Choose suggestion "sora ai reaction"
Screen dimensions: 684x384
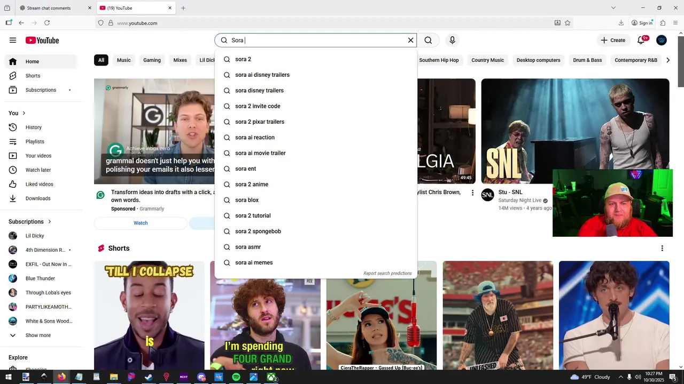(316, 138)
